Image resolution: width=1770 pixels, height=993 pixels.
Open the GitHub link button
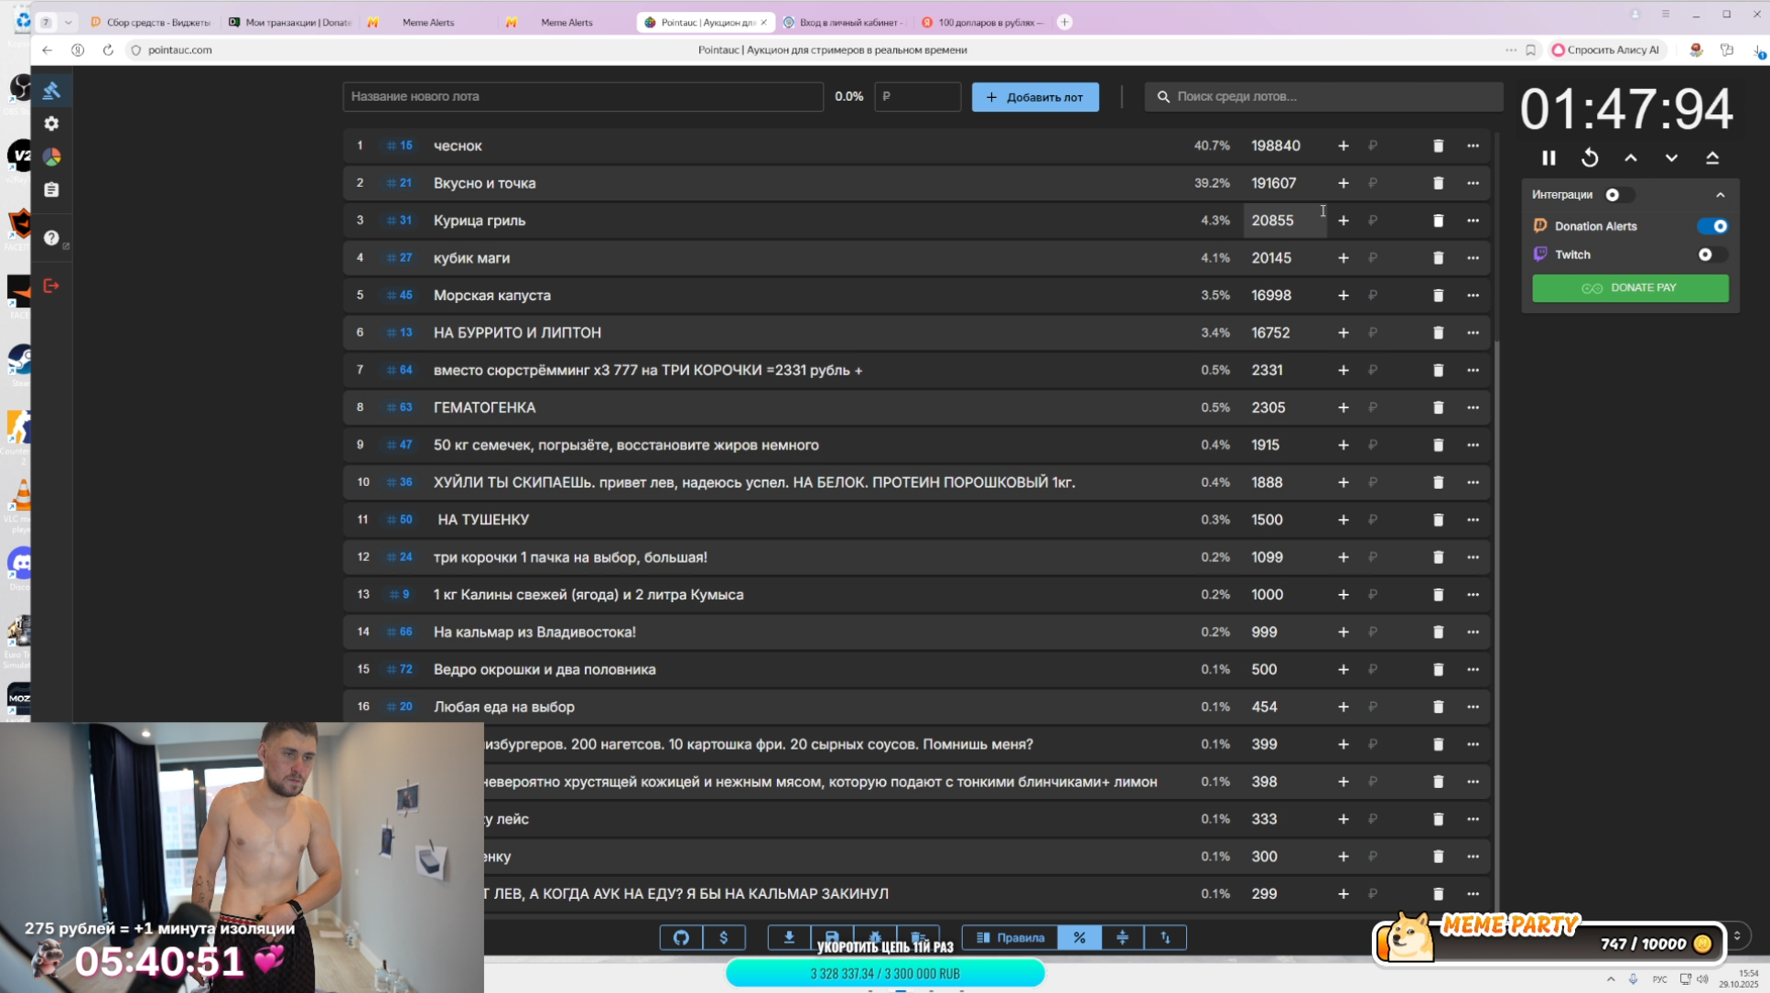click(681, 937)
